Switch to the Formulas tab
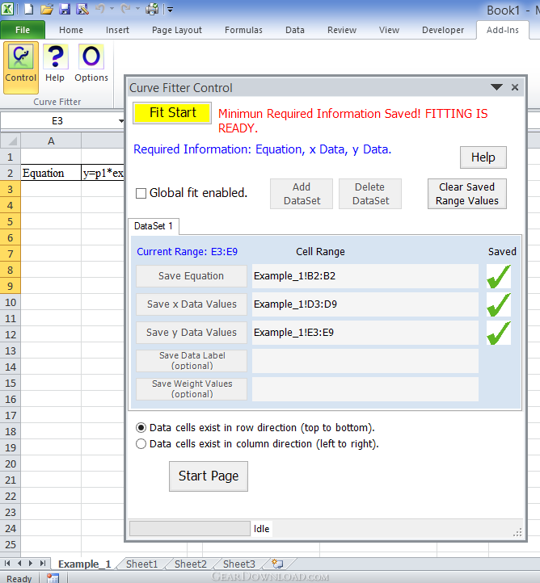This screenshot has height=583, width=540. 243,30
